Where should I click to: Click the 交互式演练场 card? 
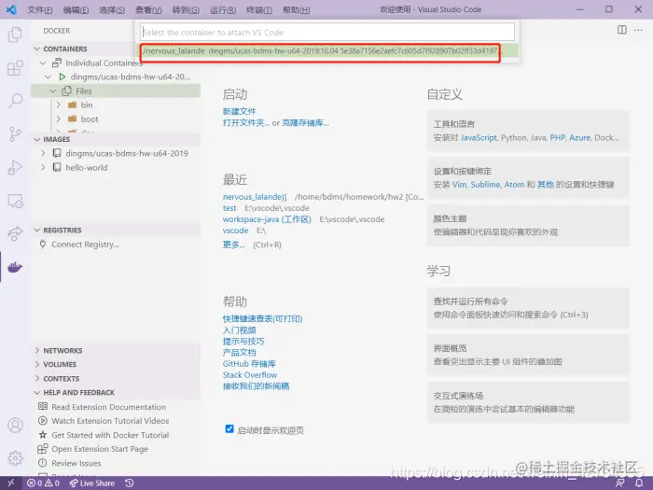pos(528,402)
